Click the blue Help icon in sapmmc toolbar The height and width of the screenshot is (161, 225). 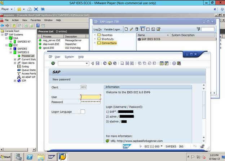[38, 26]
